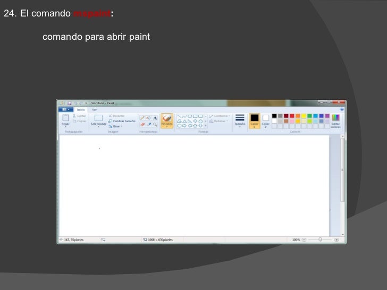387x290 pixels.
Task: Select the Up arrow shape
Action: (195, 126)
